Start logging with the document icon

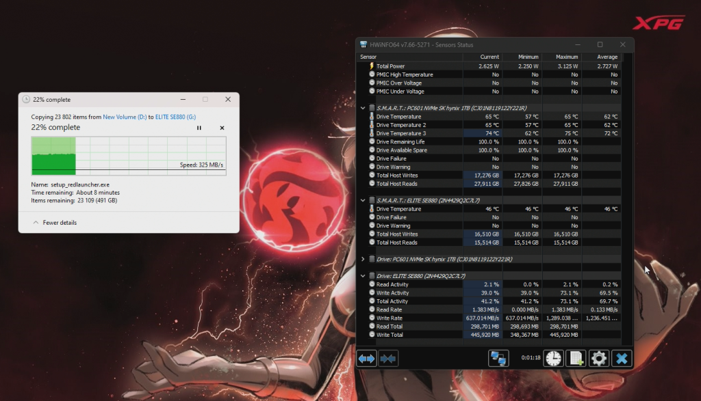(x=576, y=359)
